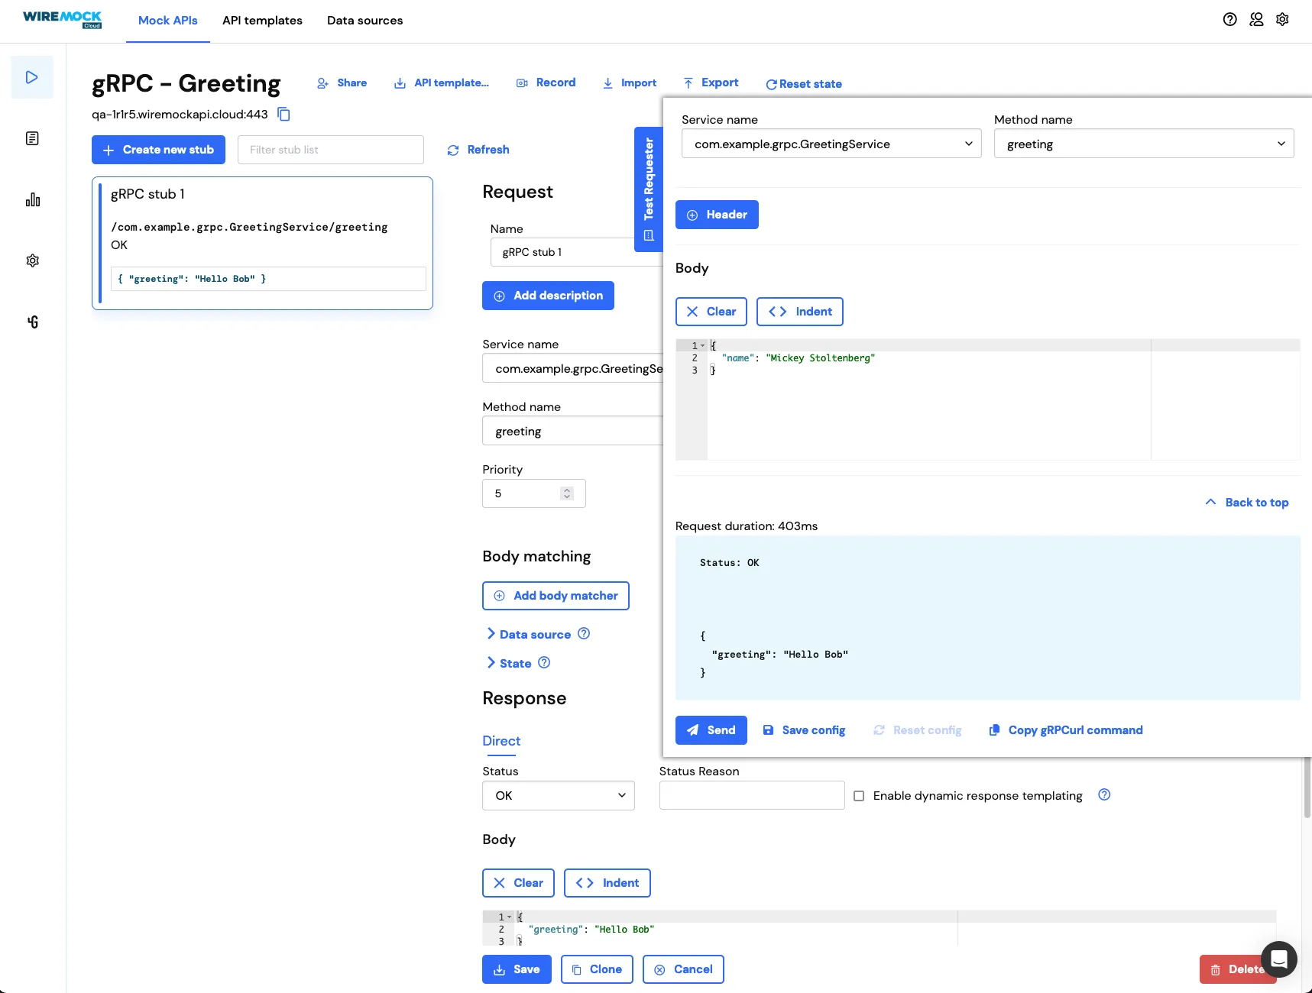This screenshot has width=1312, height=993.
Task: Click the State help icon
Action: coord(544,662)
